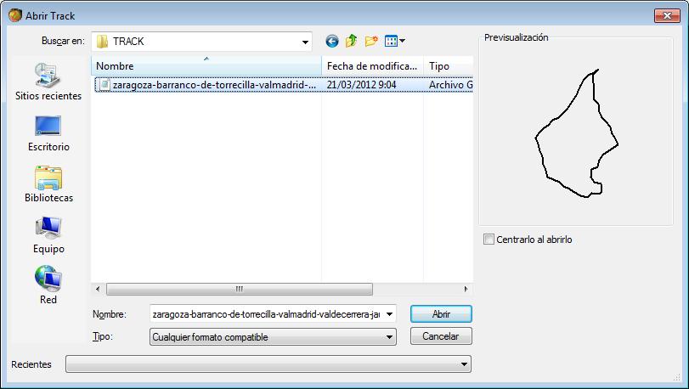Go up one folder level

coord(351,41)
